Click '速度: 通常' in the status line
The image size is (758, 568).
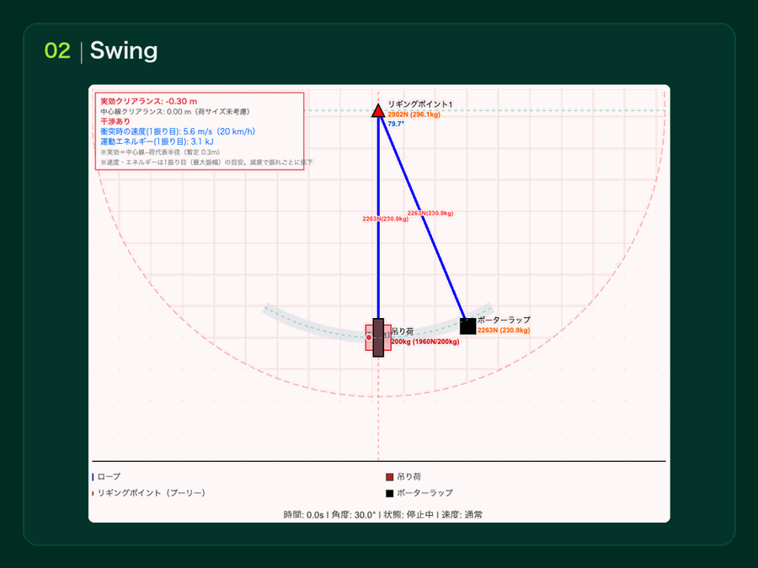462,515
